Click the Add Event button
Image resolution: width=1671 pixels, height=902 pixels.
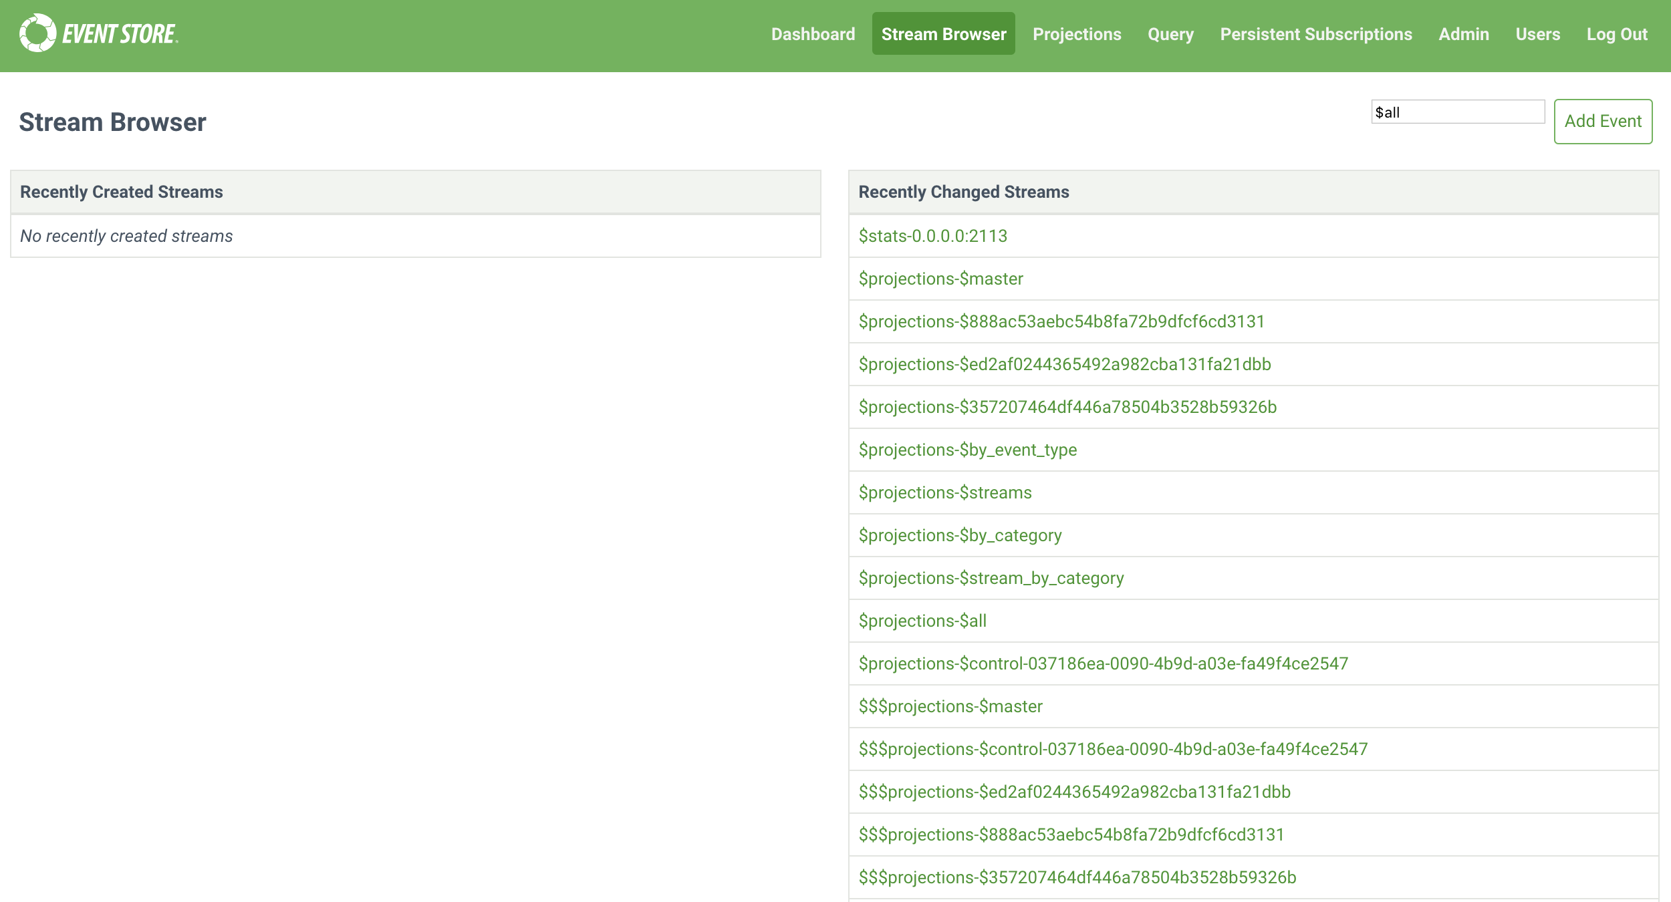tap(1602, 121)
